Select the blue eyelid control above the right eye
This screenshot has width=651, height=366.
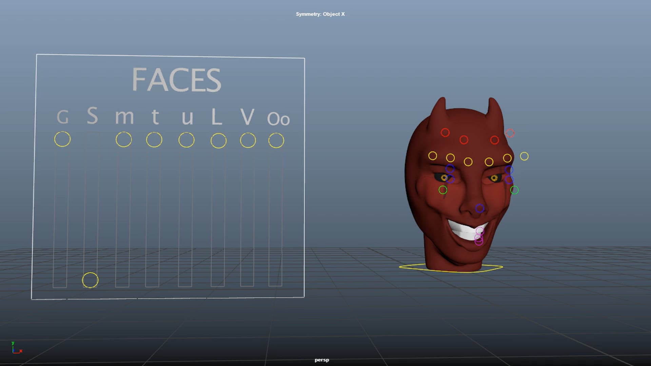click(510, 169)
